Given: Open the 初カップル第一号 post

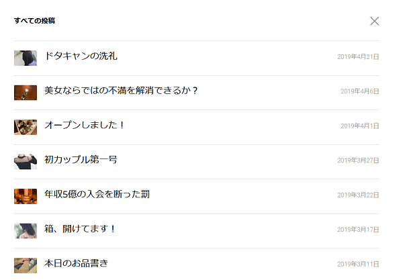Looking at the screenshot, I should (x=81, y=160).
